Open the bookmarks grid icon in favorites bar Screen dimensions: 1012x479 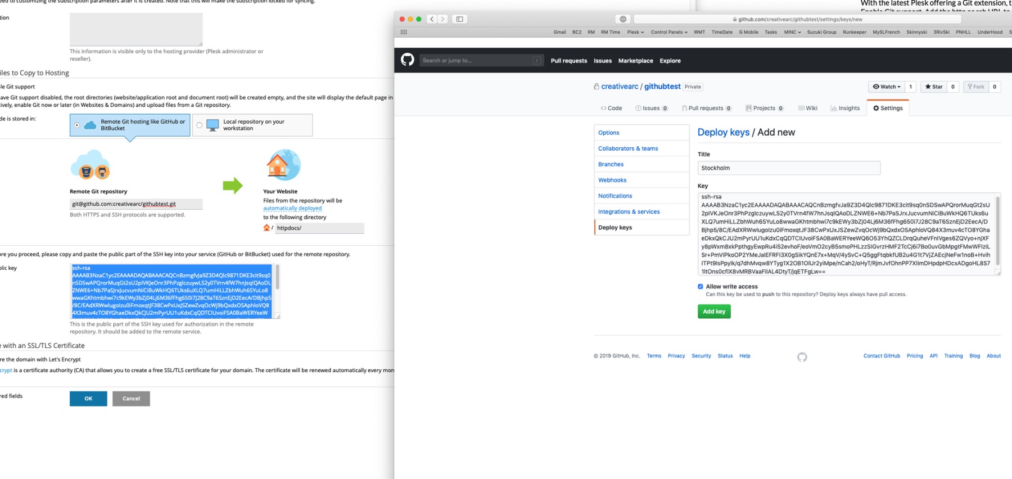pos(404,32)
